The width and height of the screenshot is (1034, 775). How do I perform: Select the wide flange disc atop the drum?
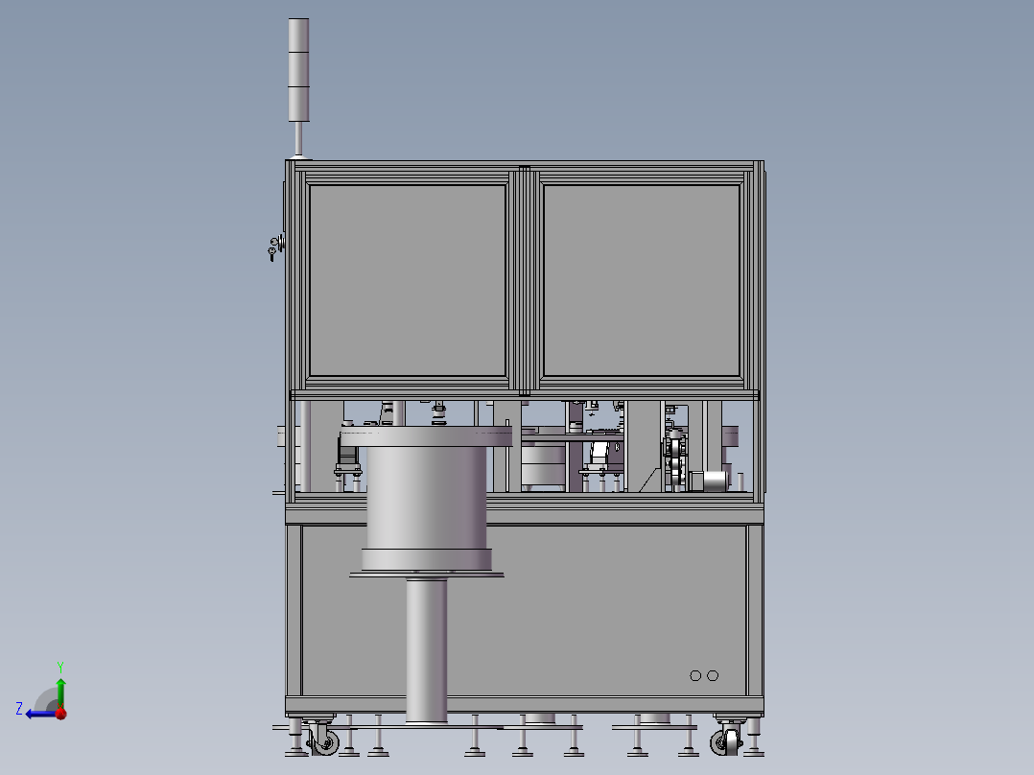click(x=426, y=436)
